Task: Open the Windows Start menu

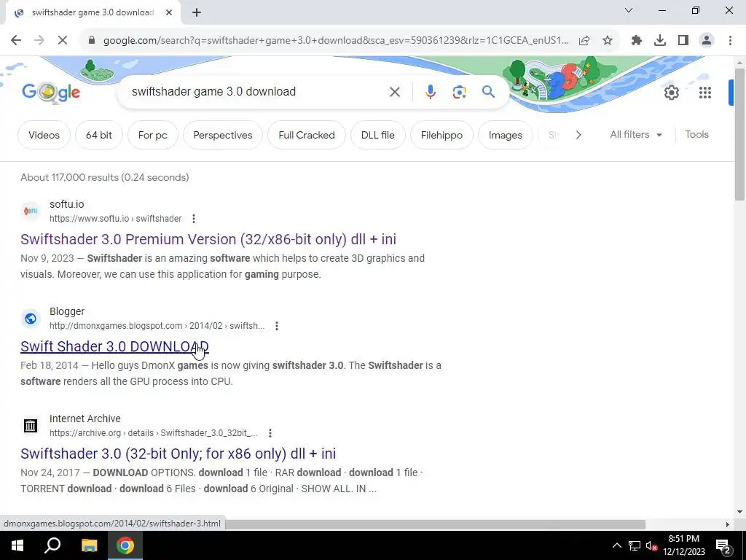Action: tap(17, 545)
